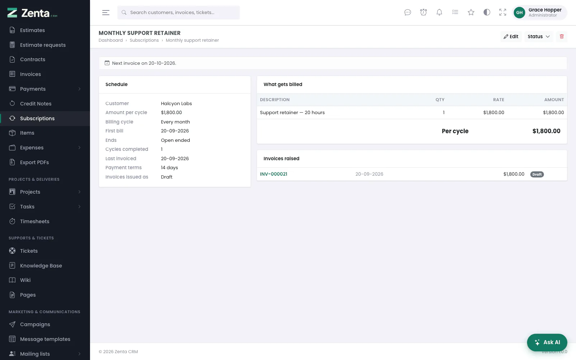Expand the Tasks submenu chevron
This screenshot has width=576, height=360.
point(80,207)
